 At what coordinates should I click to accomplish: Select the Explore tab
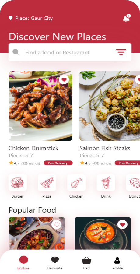click(x=23, y=263)
